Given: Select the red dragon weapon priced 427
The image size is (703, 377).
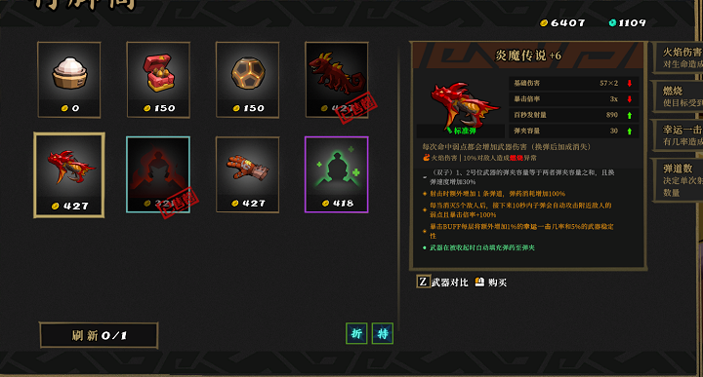Looking at the screenshot, I should [69, 174].
